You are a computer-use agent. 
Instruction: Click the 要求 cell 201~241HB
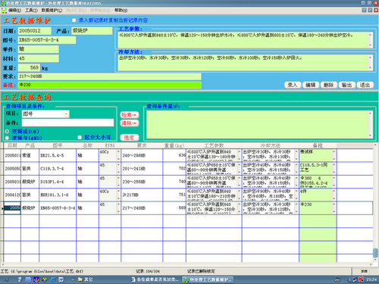tap(142, 169)
